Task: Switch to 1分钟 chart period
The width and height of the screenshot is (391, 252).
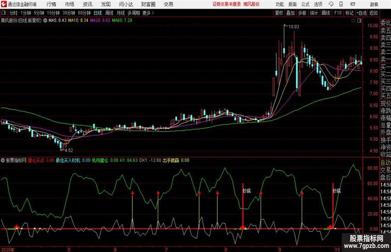Action: tap(26, 13)
